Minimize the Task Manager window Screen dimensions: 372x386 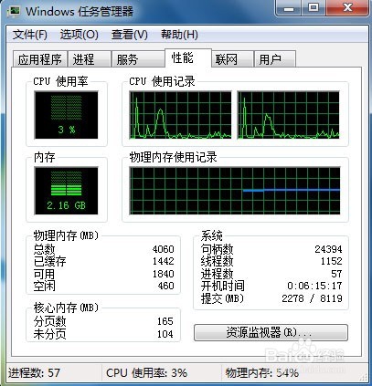click(288, 8)
